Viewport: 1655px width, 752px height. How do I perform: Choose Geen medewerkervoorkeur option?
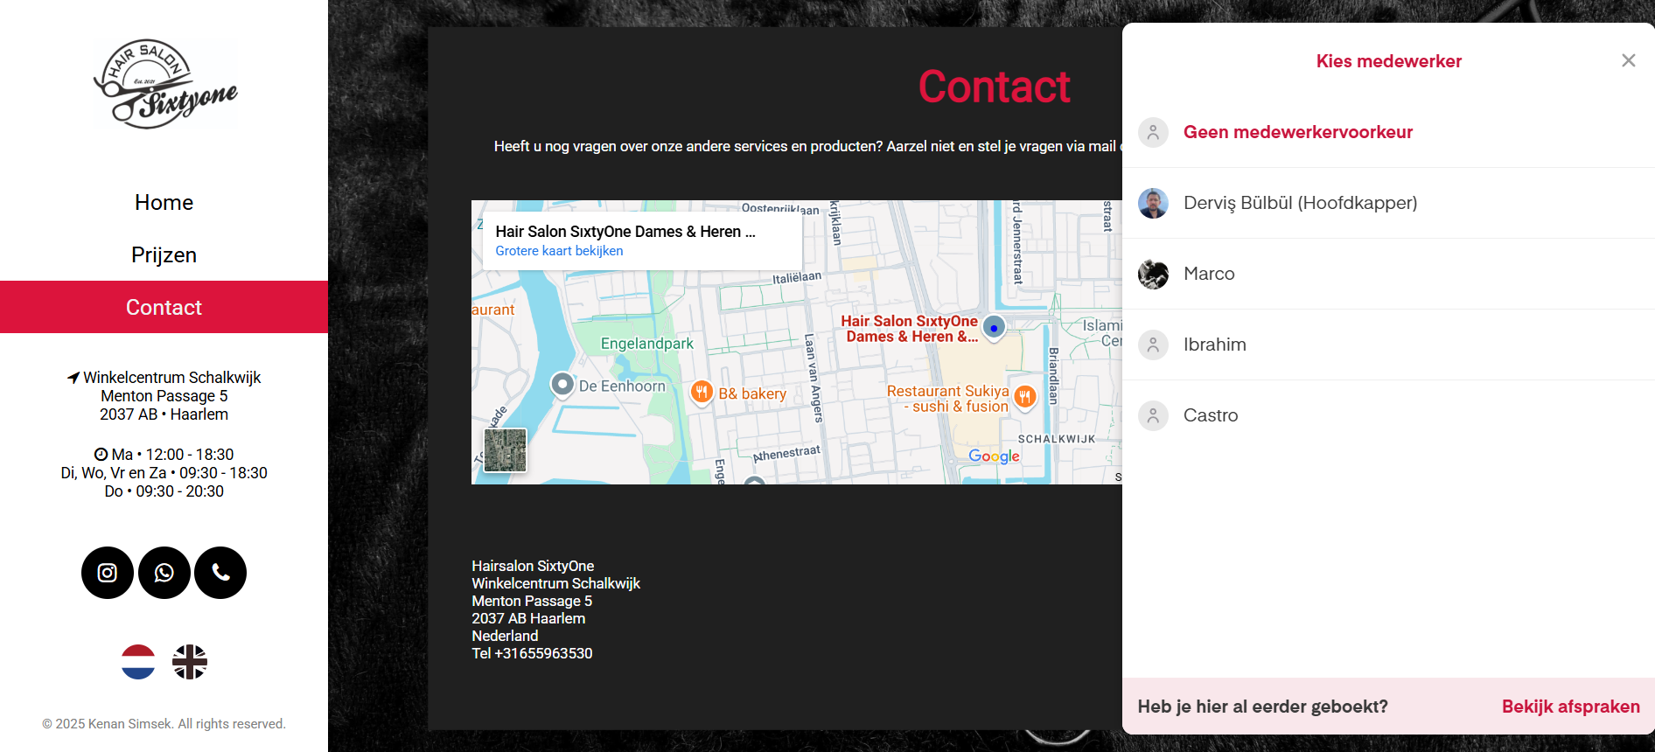click(1388, 132)
